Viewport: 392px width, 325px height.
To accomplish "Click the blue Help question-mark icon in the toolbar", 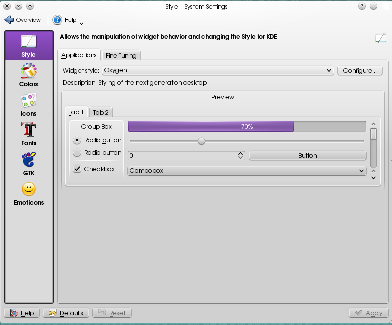I will click(57, 20).
